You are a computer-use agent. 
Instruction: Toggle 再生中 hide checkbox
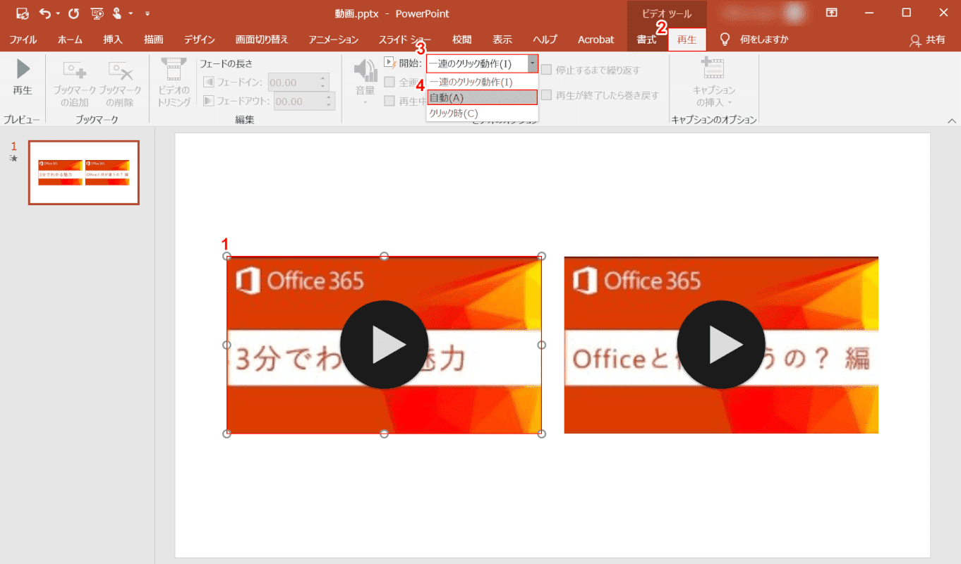click(389, 101)
